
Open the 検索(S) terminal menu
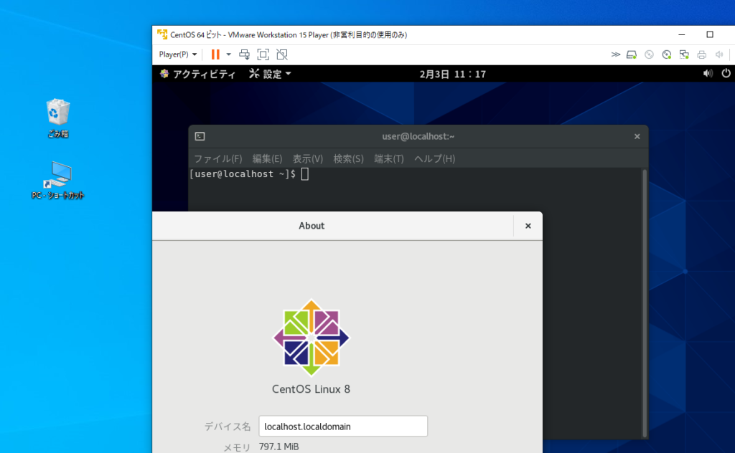348,158
